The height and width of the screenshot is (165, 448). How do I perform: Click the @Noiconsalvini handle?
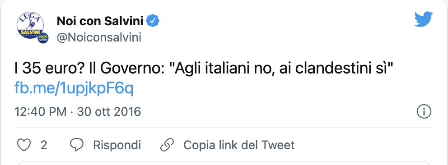tap(99, 37)
